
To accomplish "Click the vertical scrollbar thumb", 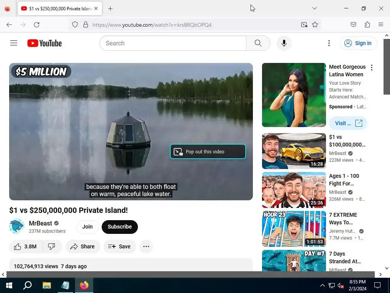I will (x=387, y=67).
